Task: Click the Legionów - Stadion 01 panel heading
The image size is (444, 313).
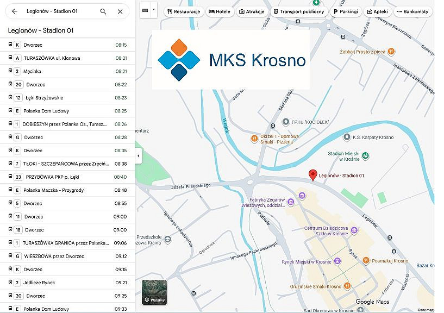Action: coord(41,30)
